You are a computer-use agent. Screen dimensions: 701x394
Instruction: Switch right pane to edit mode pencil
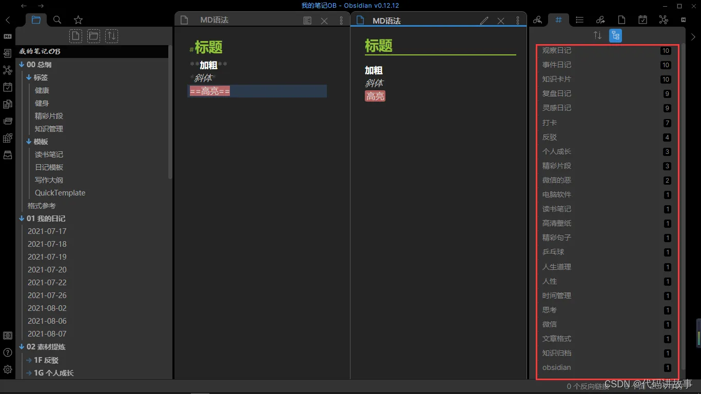pos(484,21)
